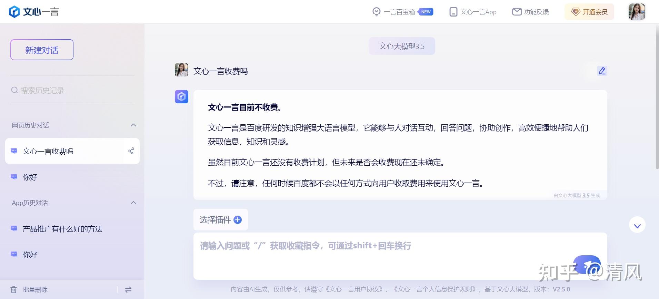
Task: Click 批量删除 at the sidebar bottom
Action: pos(35,290)
